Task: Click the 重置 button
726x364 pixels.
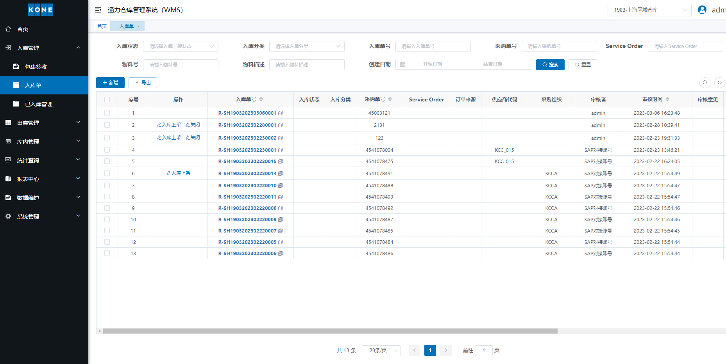Action: click(x=583, y=65)
